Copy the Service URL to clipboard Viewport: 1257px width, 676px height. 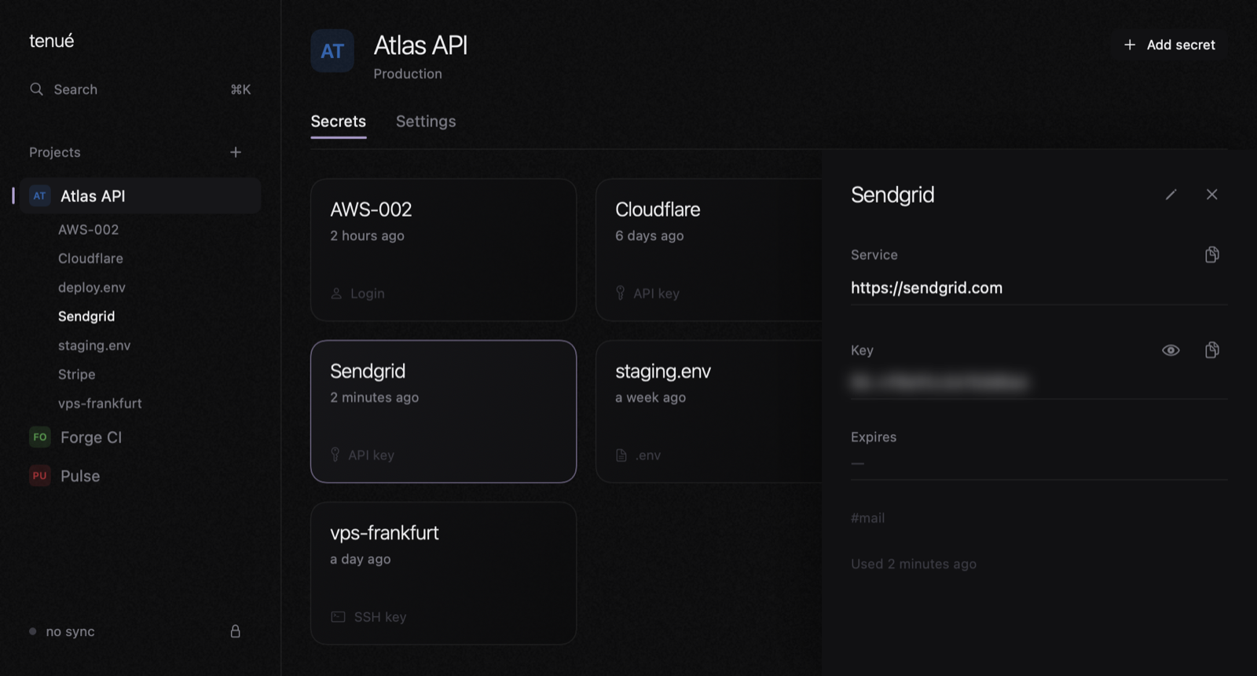click(1212, 254)
